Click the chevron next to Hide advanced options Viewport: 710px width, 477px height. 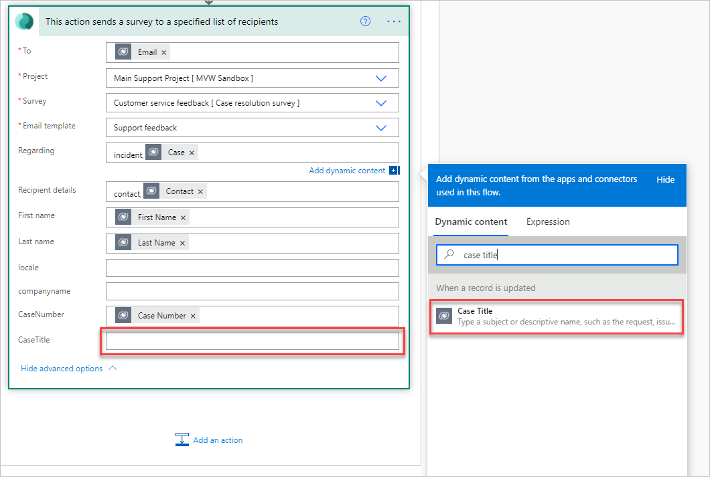point(113,368)
